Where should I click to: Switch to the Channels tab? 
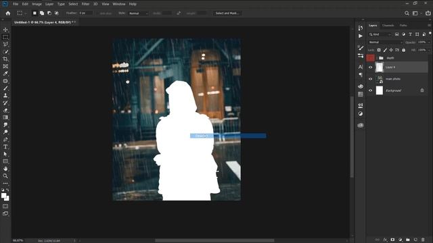pos(388,26)
